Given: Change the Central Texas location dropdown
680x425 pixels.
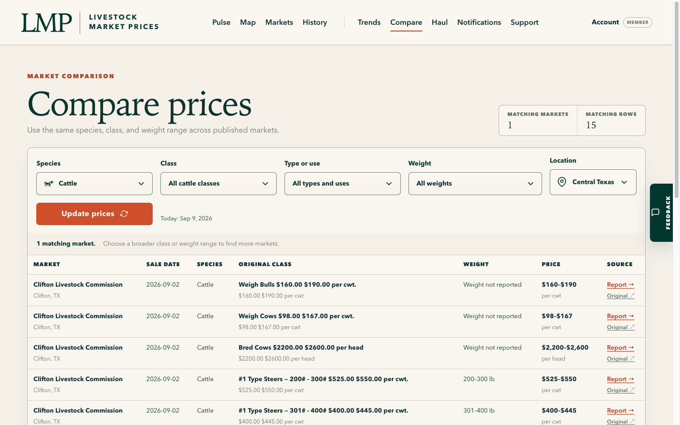Looking at the screenshot, I should pos(593,182).
